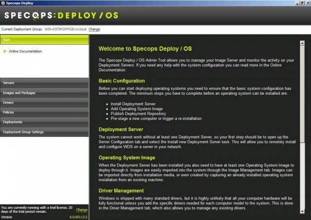Select the Start navigation section
311x220 pixels.
pyautogui.click(x=44, y=40)
